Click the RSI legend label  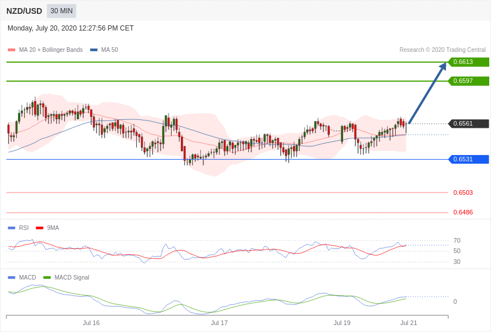pos(24,228)
